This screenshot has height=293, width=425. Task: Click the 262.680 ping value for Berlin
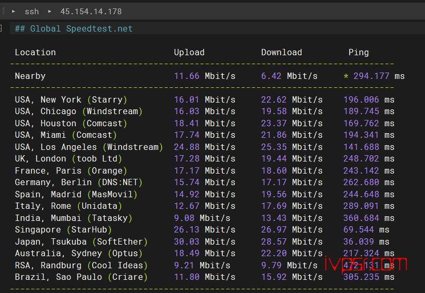click(361, 182)
